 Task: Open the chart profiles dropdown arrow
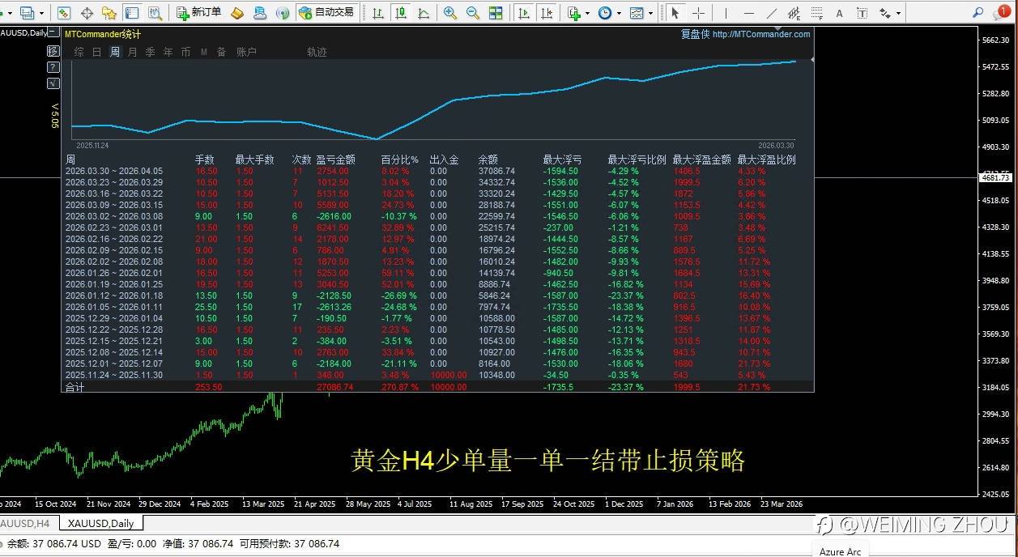point(41,14)
